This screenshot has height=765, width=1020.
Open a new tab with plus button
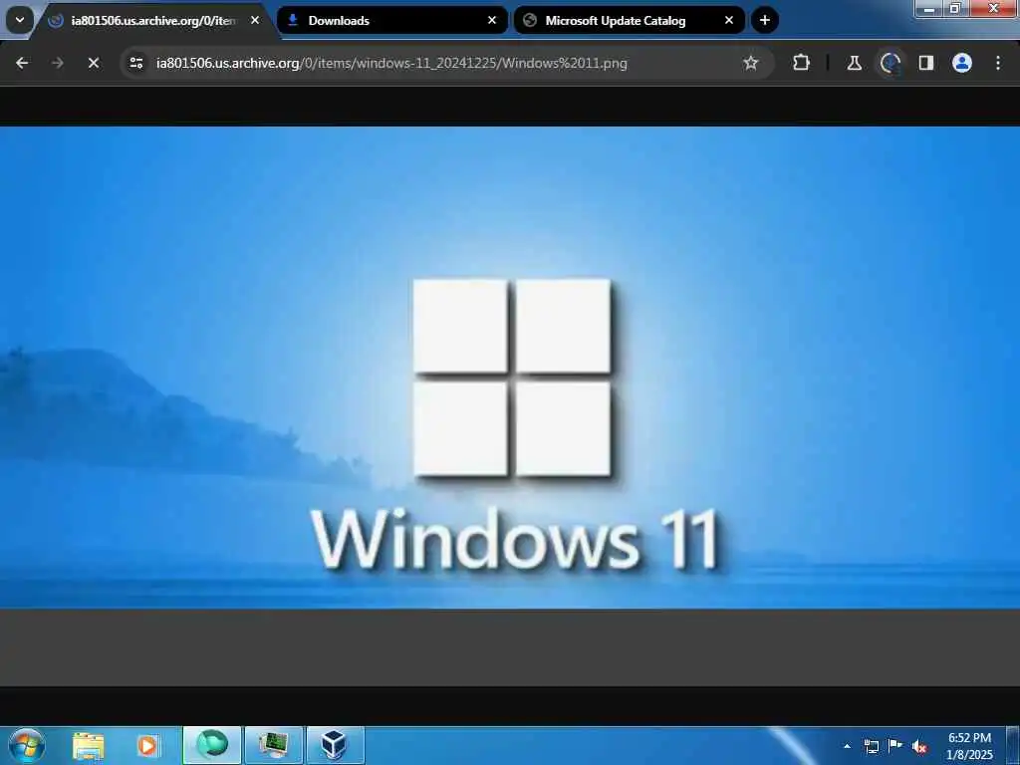click(x=765, y=20)
